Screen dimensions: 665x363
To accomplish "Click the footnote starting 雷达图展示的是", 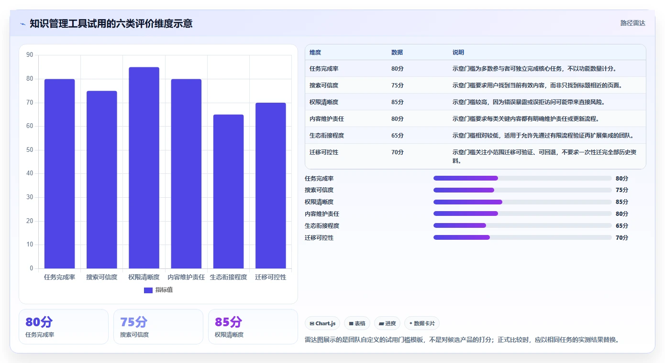I will pyautogui.click(x=462, y=340).
